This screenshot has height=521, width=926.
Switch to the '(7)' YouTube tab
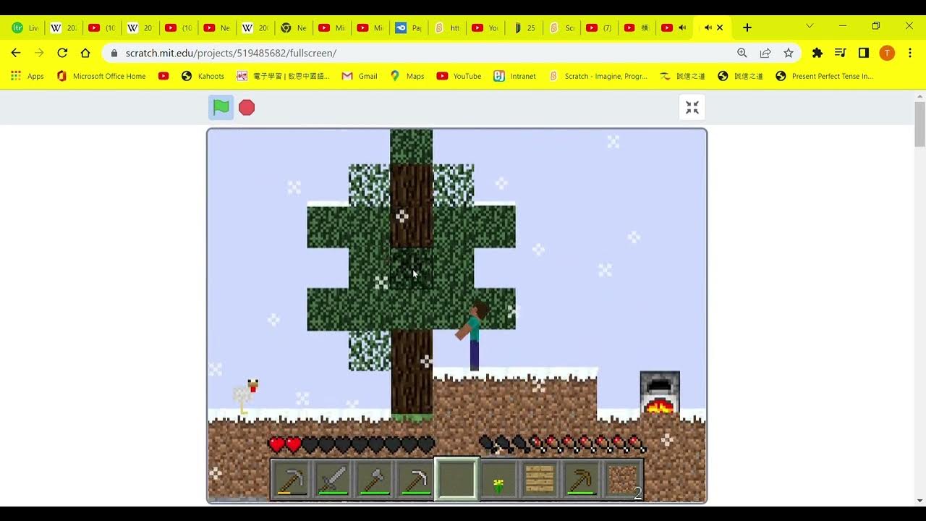(600, 27)
